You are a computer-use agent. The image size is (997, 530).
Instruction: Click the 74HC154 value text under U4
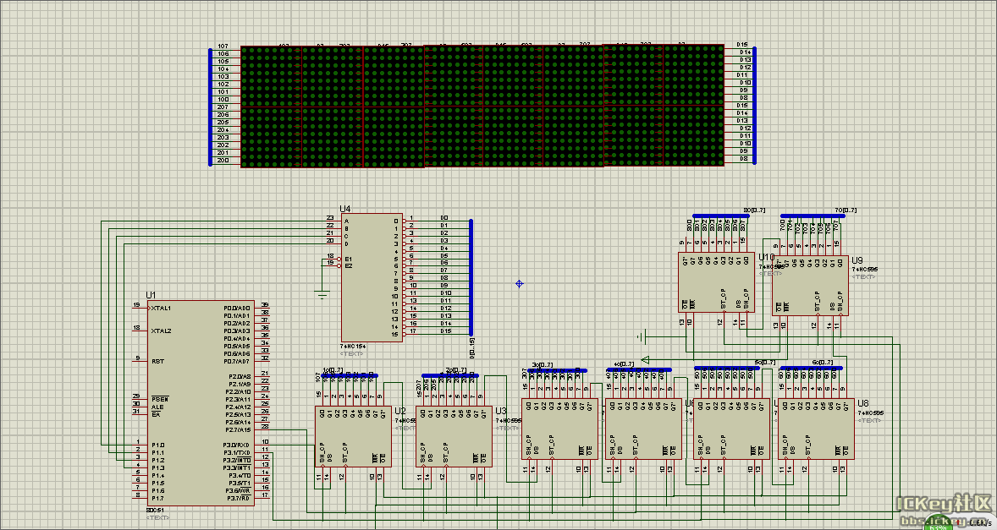pyautogui.click(x=353, y=346)
